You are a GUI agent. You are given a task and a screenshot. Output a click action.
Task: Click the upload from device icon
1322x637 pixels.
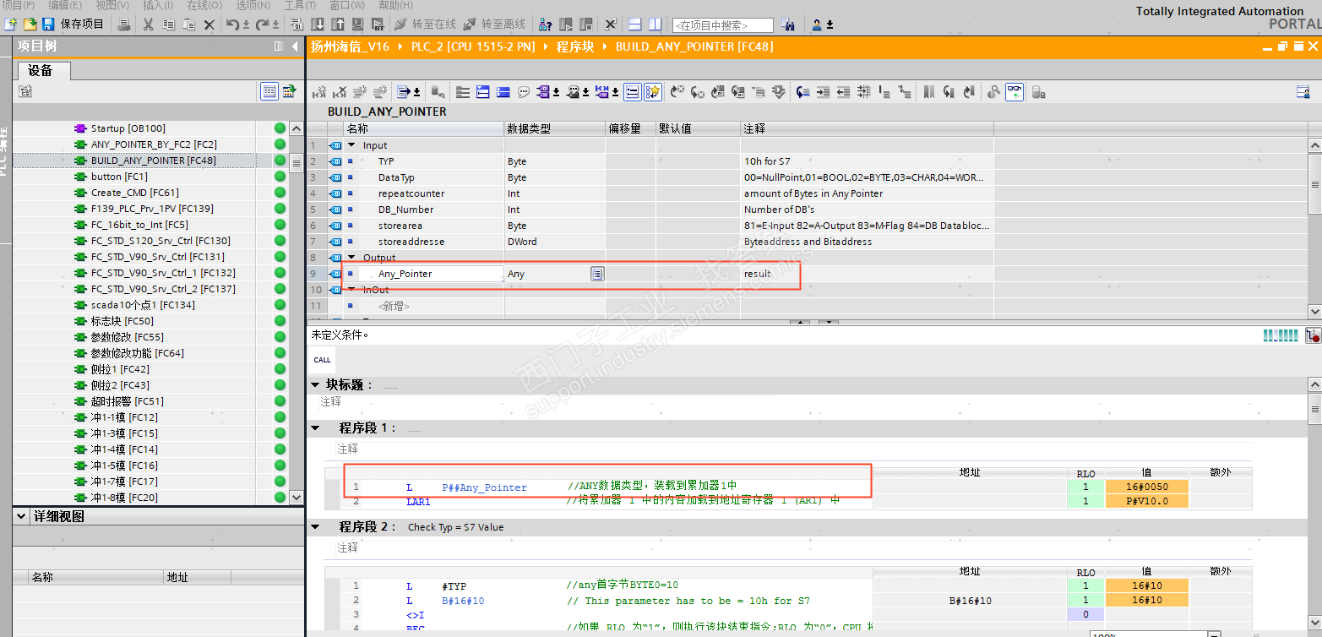336,24
